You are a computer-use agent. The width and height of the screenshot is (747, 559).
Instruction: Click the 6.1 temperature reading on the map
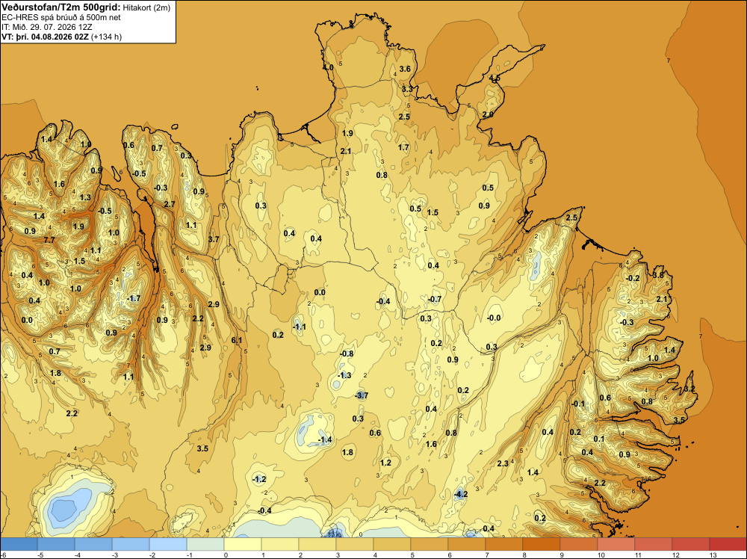click(237, 340)
